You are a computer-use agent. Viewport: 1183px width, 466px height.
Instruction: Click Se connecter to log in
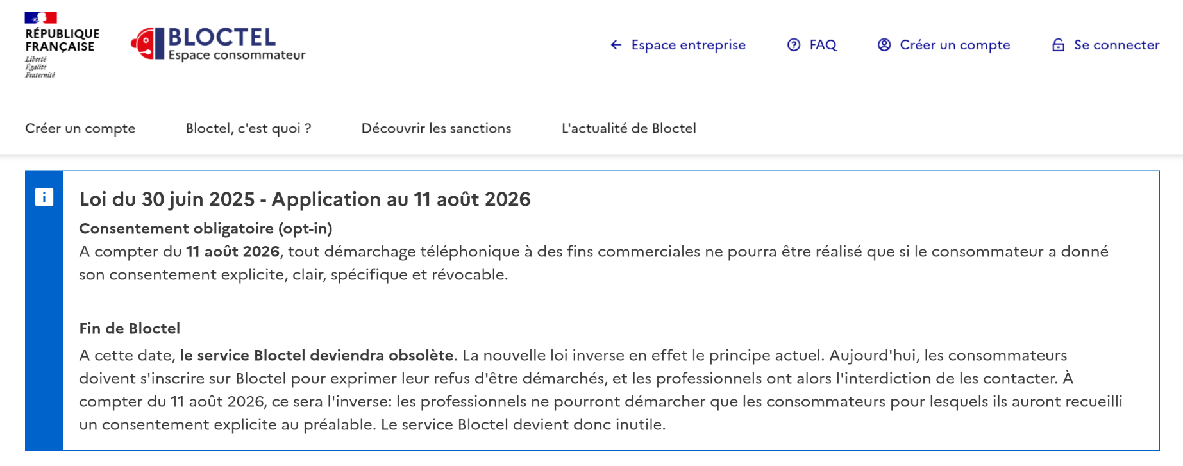coord(1106,45)
